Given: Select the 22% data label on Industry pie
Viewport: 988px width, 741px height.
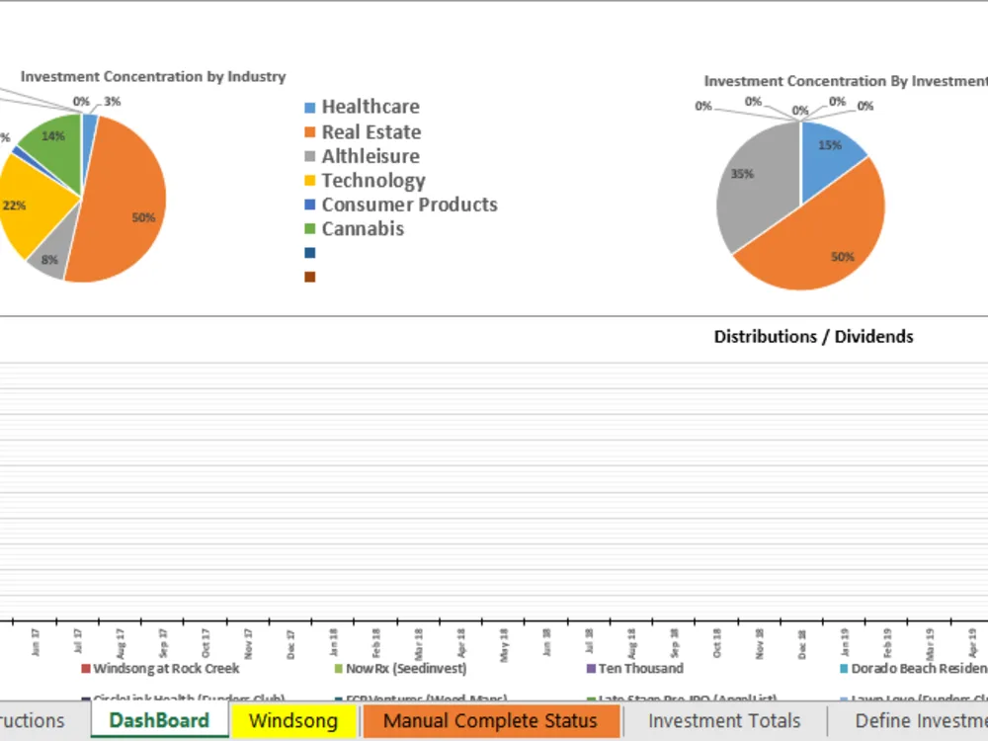Looking at the screenshot, I should pos(14,206).
